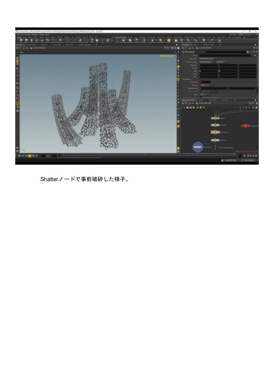Screen dimensions: 274x366
Task: Toggle the Auto Takes checkbox
Action: 227,34
